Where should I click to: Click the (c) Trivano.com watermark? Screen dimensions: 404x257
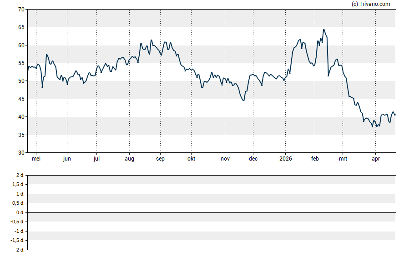click(x=371, y=4)
